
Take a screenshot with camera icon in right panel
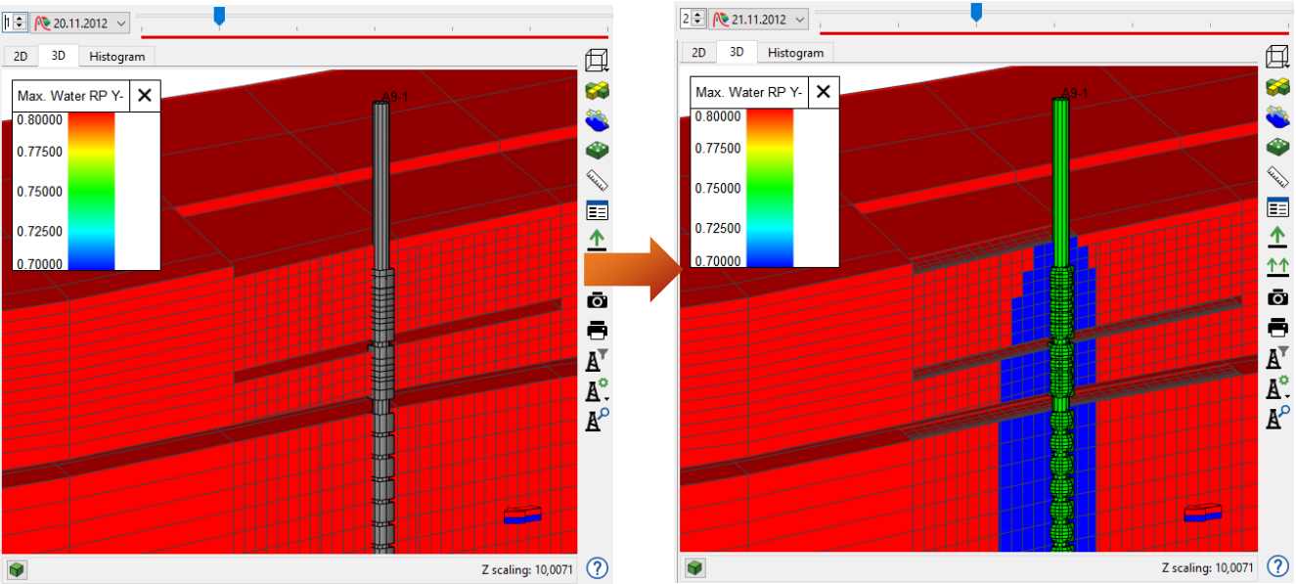1277,296
